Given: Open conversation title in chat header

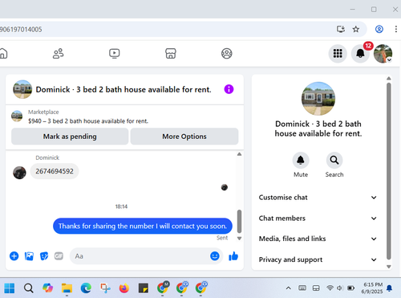Looking at the screenshot, I should (x=124, y=89).
